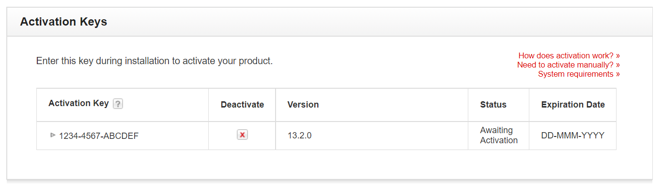The height and width of the screenshot is (190, 663).
Task: Click the Version column header
Action: [x=303, y=105]
